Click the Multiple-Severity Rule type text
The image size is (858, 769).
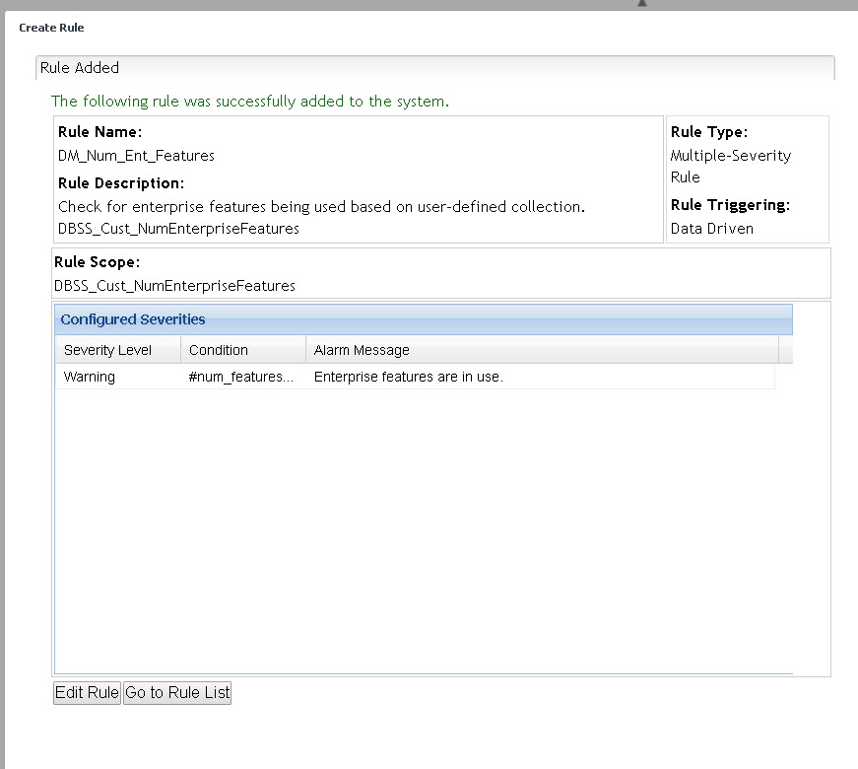730,166
